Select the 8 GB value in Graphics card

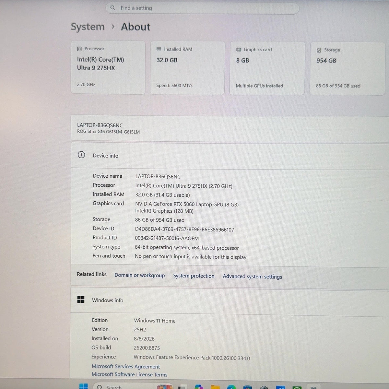[x=242, y=61]
